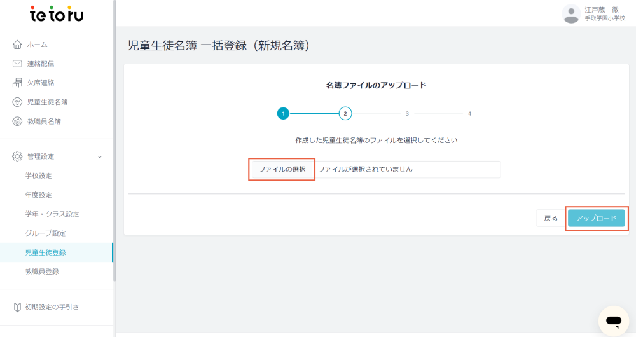Click the Home house icon
The width and height of the screenshot is (636, 337).
coord(17,45)
